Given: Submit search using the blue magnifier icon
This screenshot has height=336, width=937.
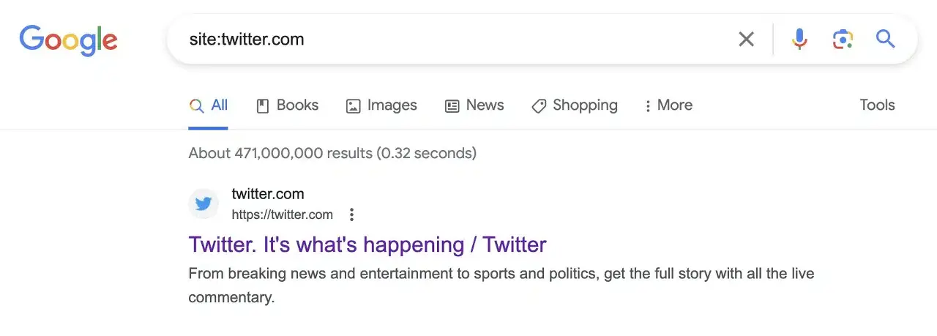Looking at the screenshot, I should [x=886, y=39].
